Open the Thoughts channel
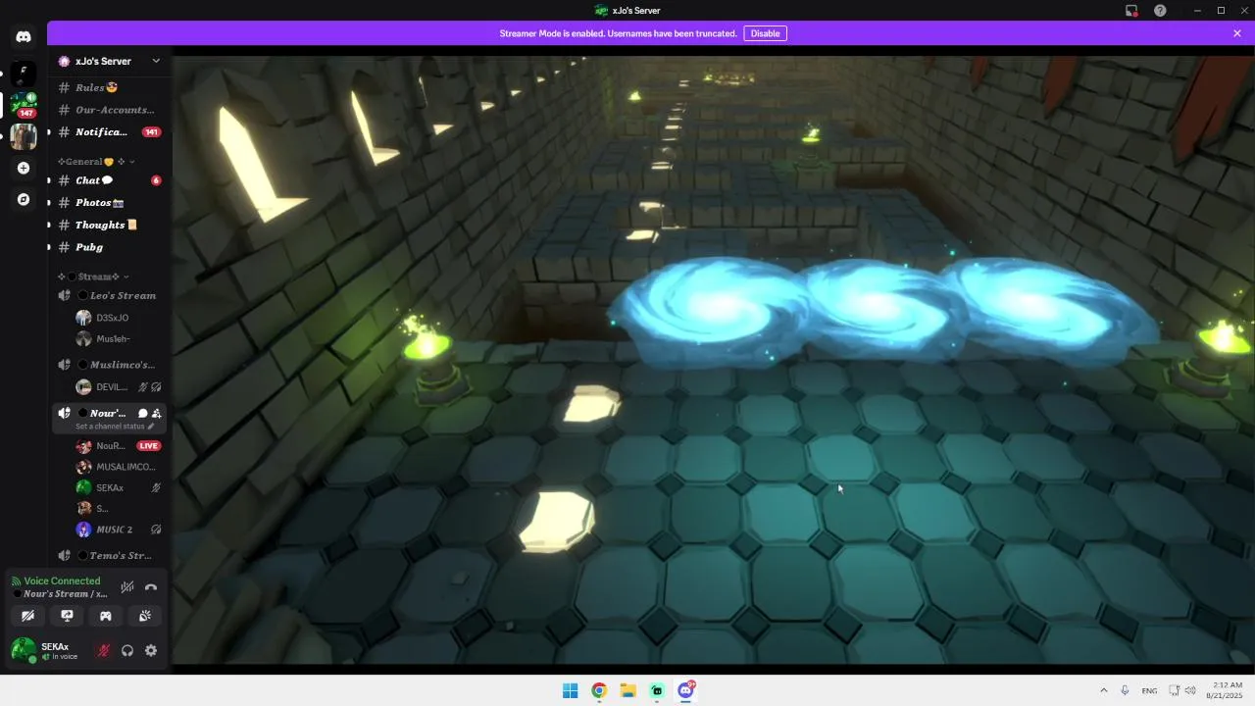Screen dimensions: 1255x706 (x=109, y=225)
